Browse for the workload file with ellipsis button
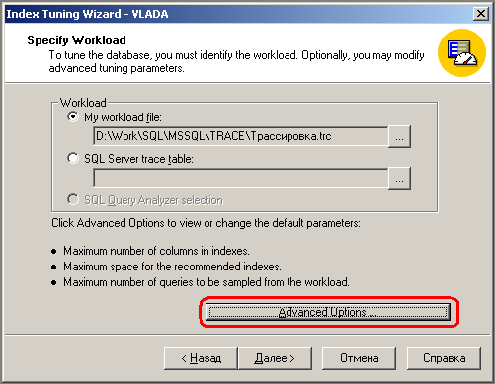The width and height of the screenshot is (495, 384). (399, 136)
